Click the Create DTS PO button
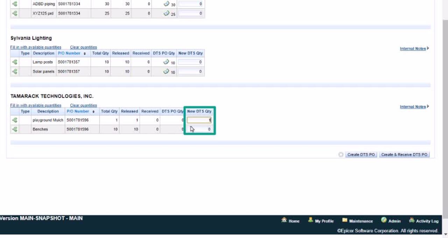 (361, 155)
